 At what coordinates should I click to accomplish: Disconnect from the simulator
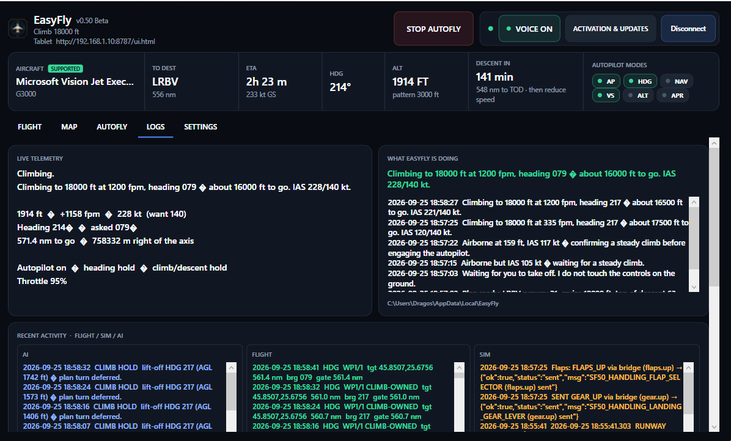coord(688,29)
